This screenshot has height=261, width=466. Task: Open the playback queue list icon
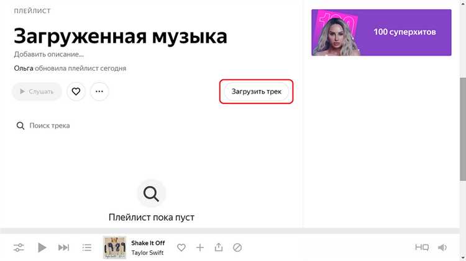[87, 247]
